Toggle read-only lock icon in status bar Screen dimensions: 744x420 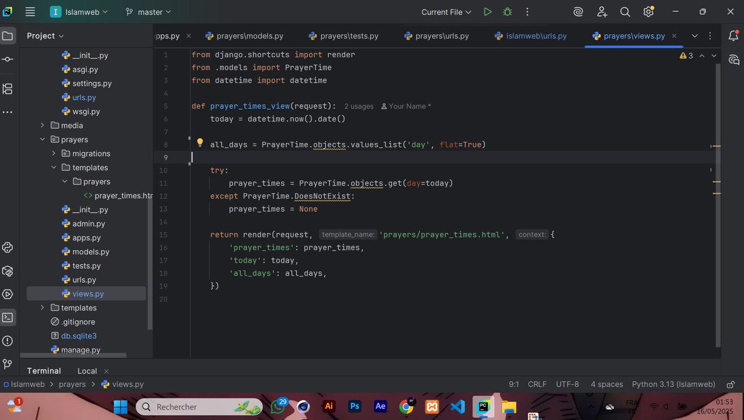(x=730, y=384)
